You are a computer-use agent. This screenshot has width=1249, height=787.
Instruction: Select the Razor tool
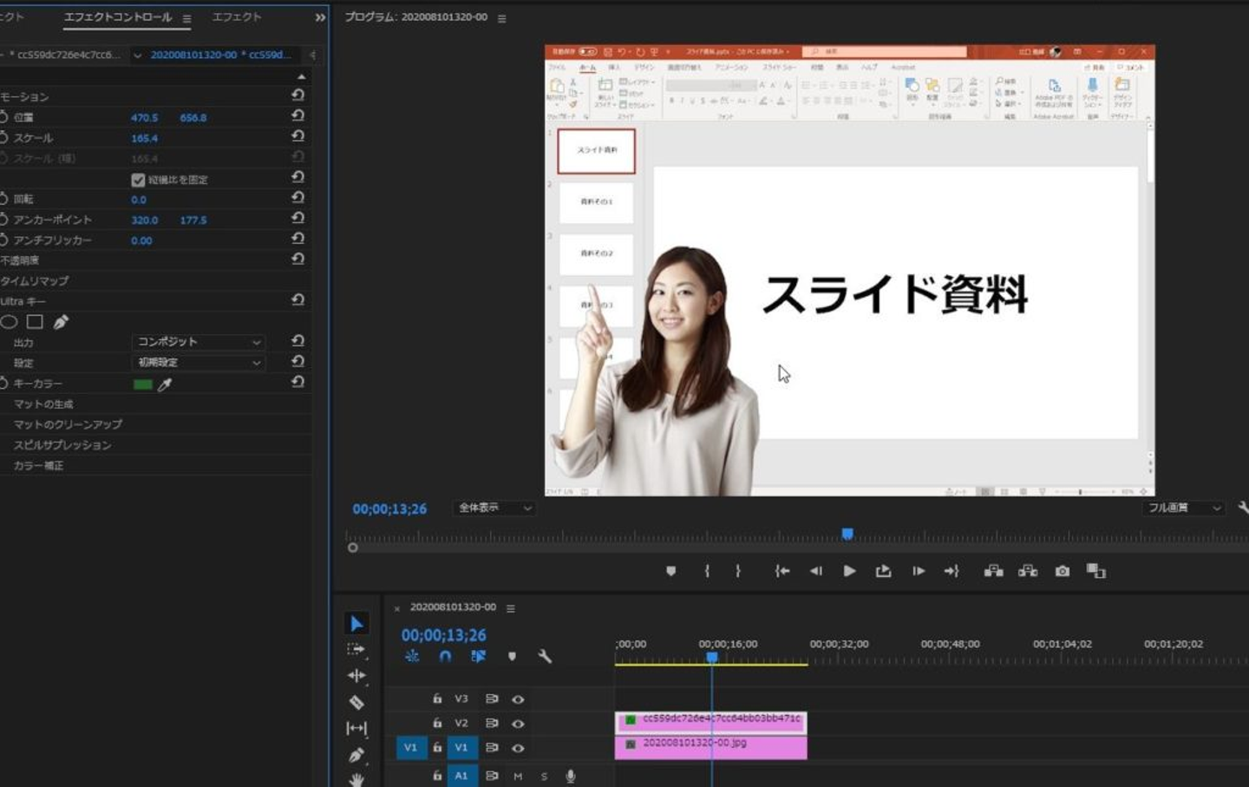click(x=356, y=702)
